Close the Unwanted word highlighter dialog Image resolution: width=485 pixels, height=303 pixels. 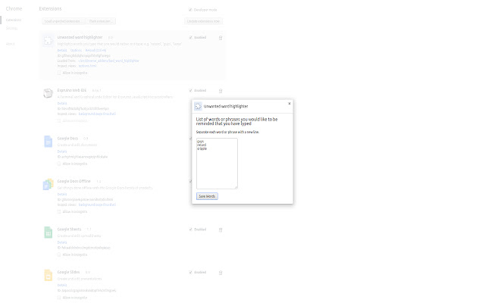point(289,104)
